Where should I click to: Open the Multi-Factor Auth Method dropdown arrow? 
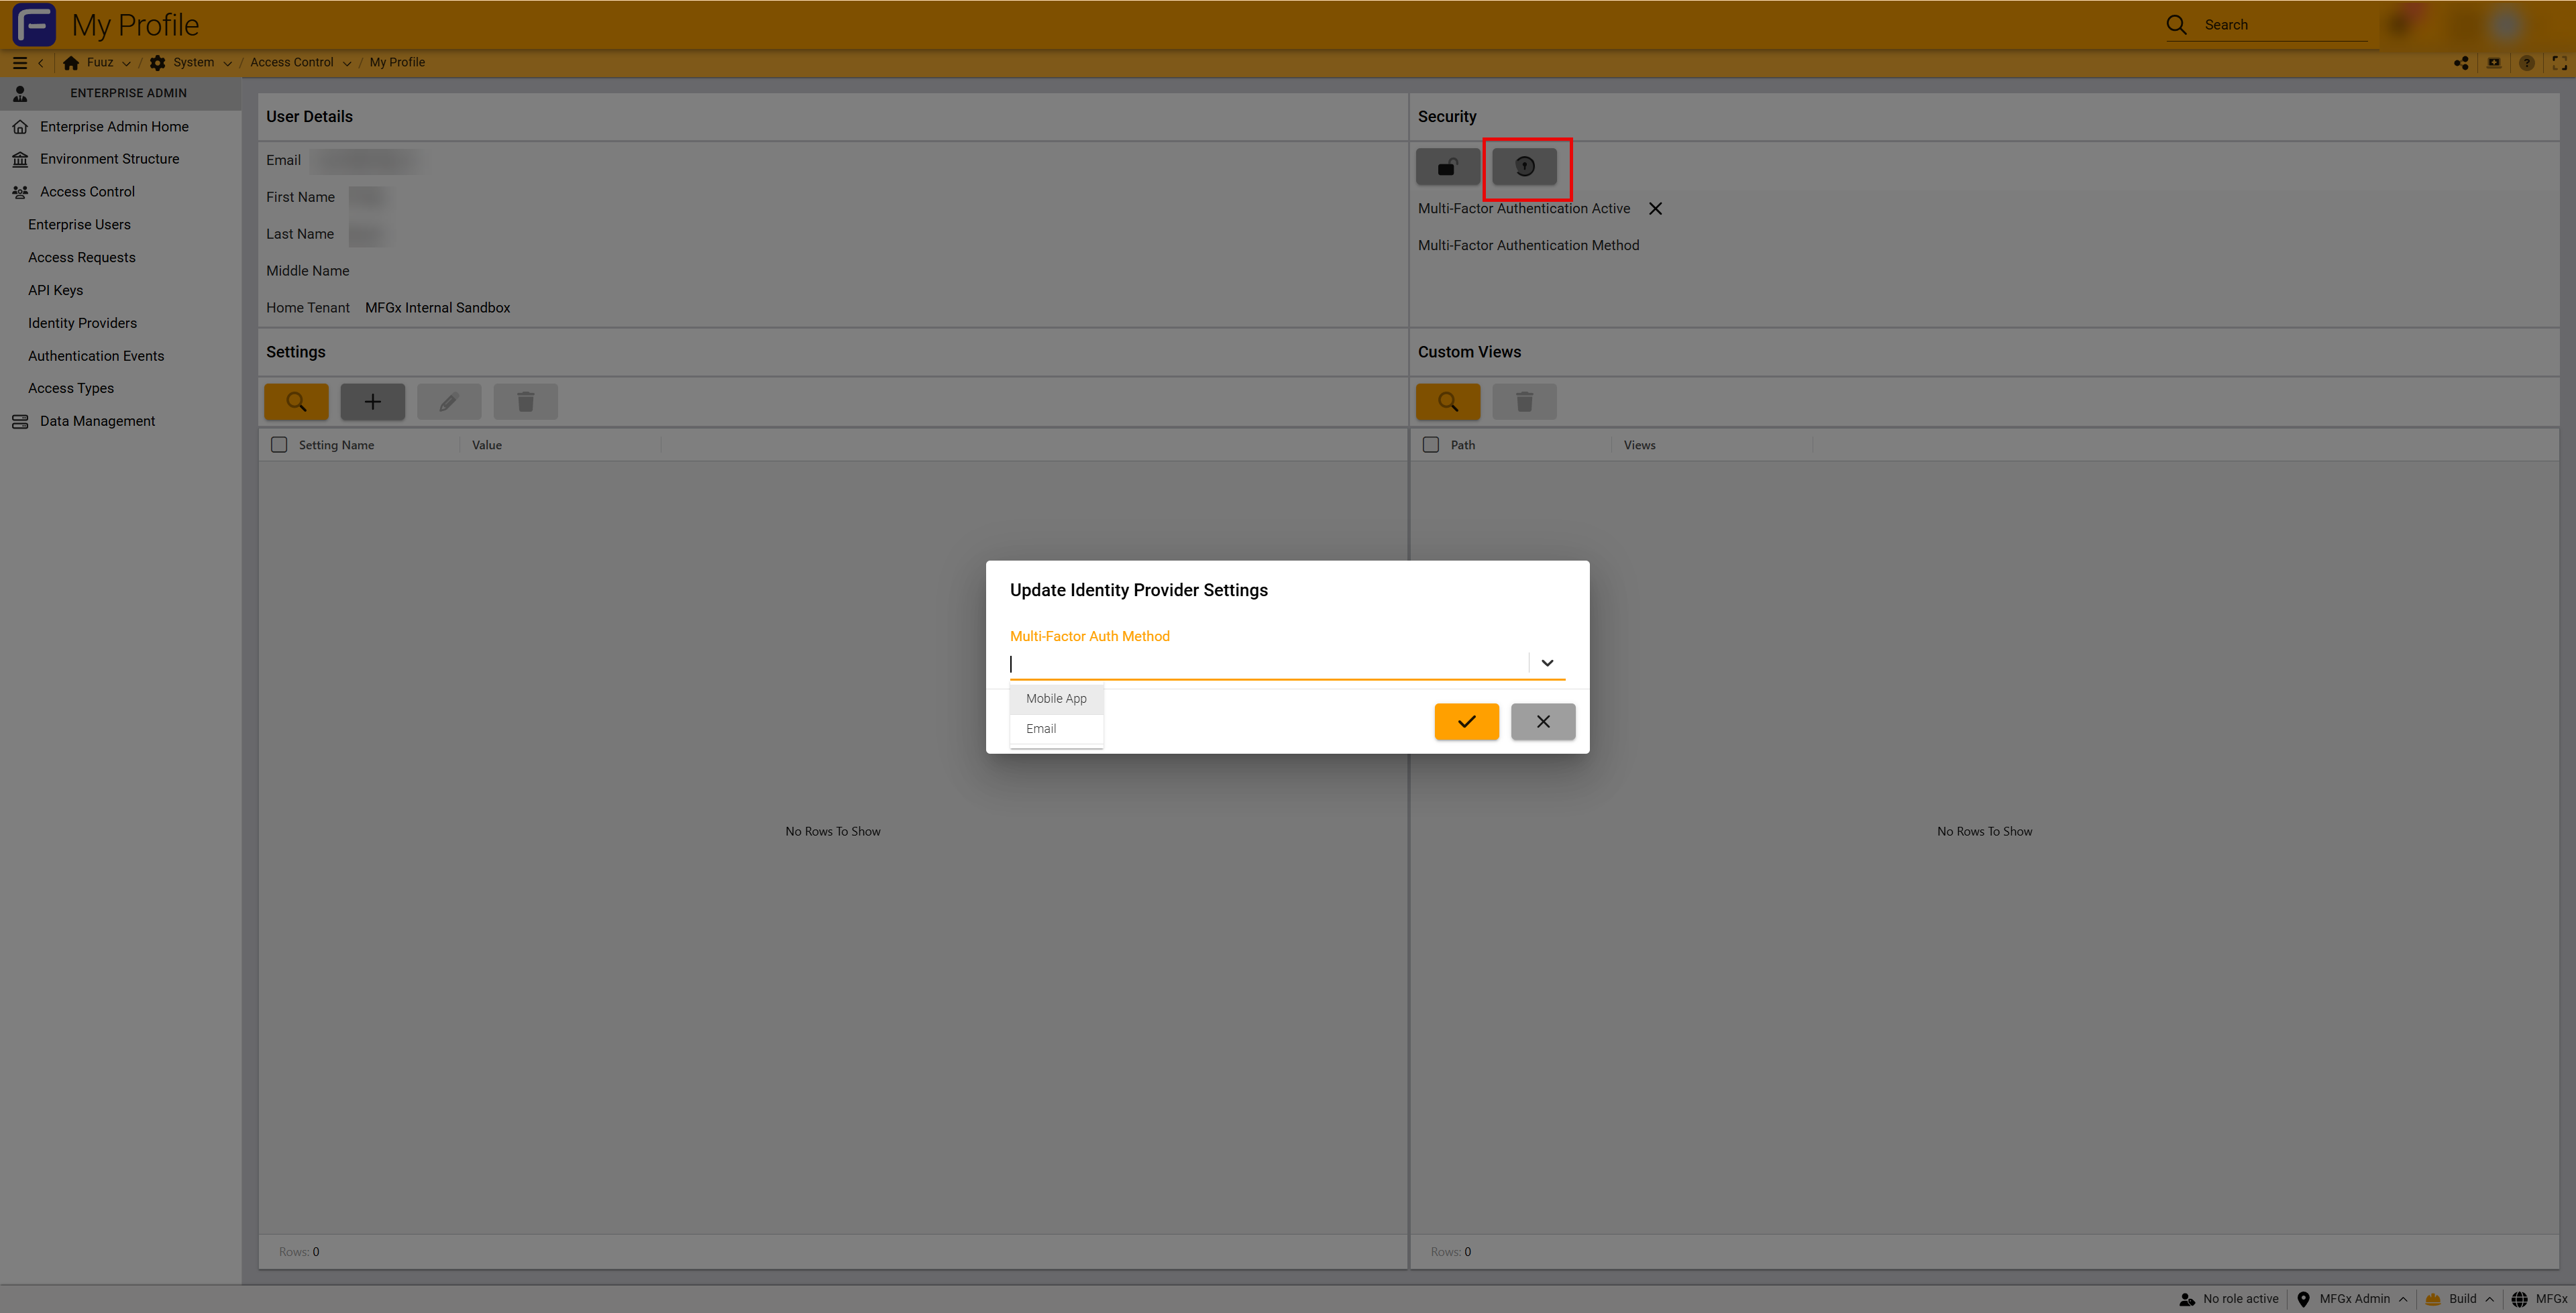[1547, 663]
